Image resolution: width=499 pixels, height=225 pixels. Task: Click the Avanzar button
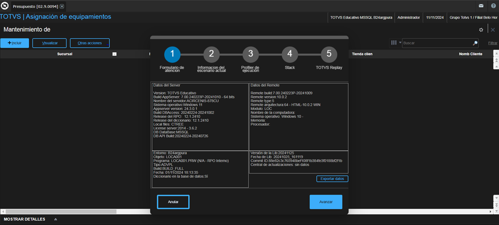[x=326, y=202]
